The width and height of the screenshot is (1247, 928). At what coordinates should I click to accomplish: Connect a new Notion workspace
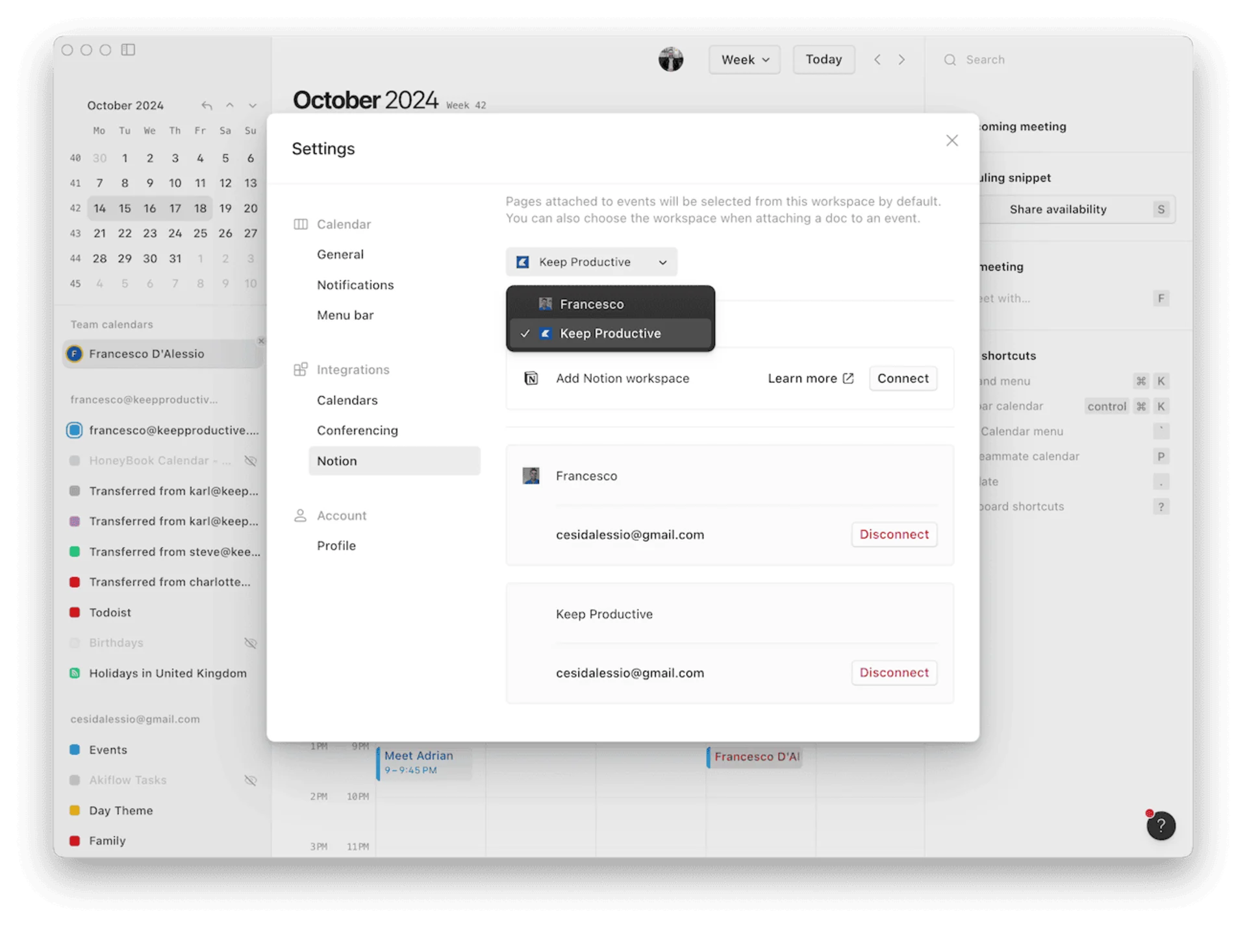coord(902,378)
